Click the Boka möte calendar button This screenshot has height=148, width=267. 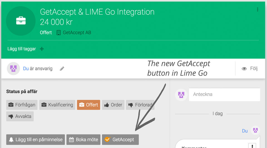83,139
